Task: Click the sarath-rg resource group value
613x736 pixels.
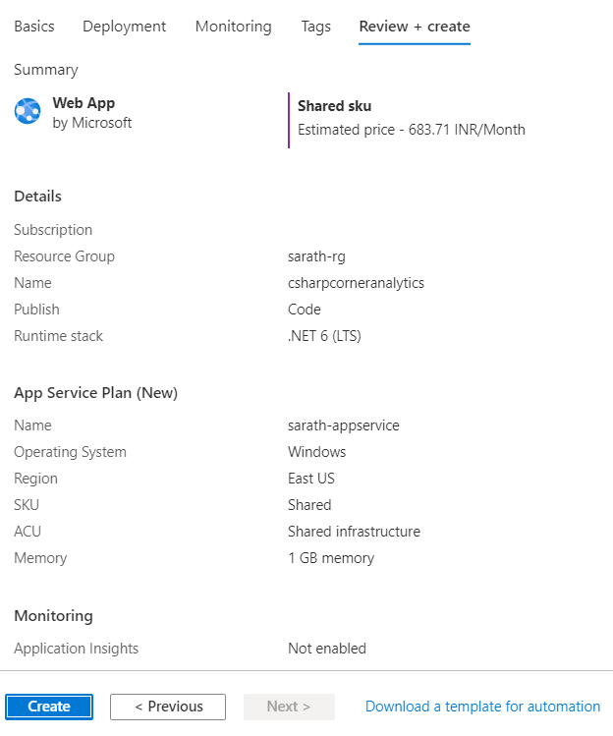Action: tap(316, 256)
